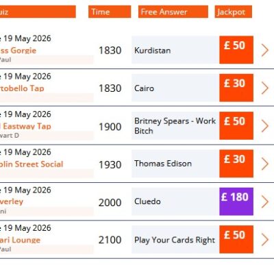Select the Free Answer column header
Viewport: 274px width, 274px height.
[x=173, y=12]
